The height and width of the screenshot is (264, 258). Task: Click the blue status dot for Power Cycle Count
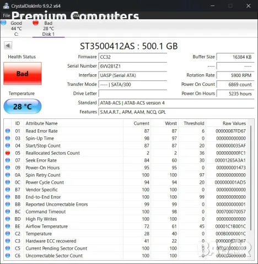tap(8, 182)
